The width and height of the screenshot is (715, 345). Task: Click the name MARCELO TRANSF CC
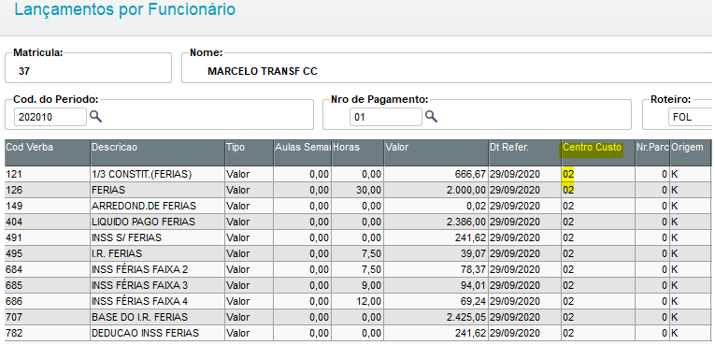click(x=263, y=72)
